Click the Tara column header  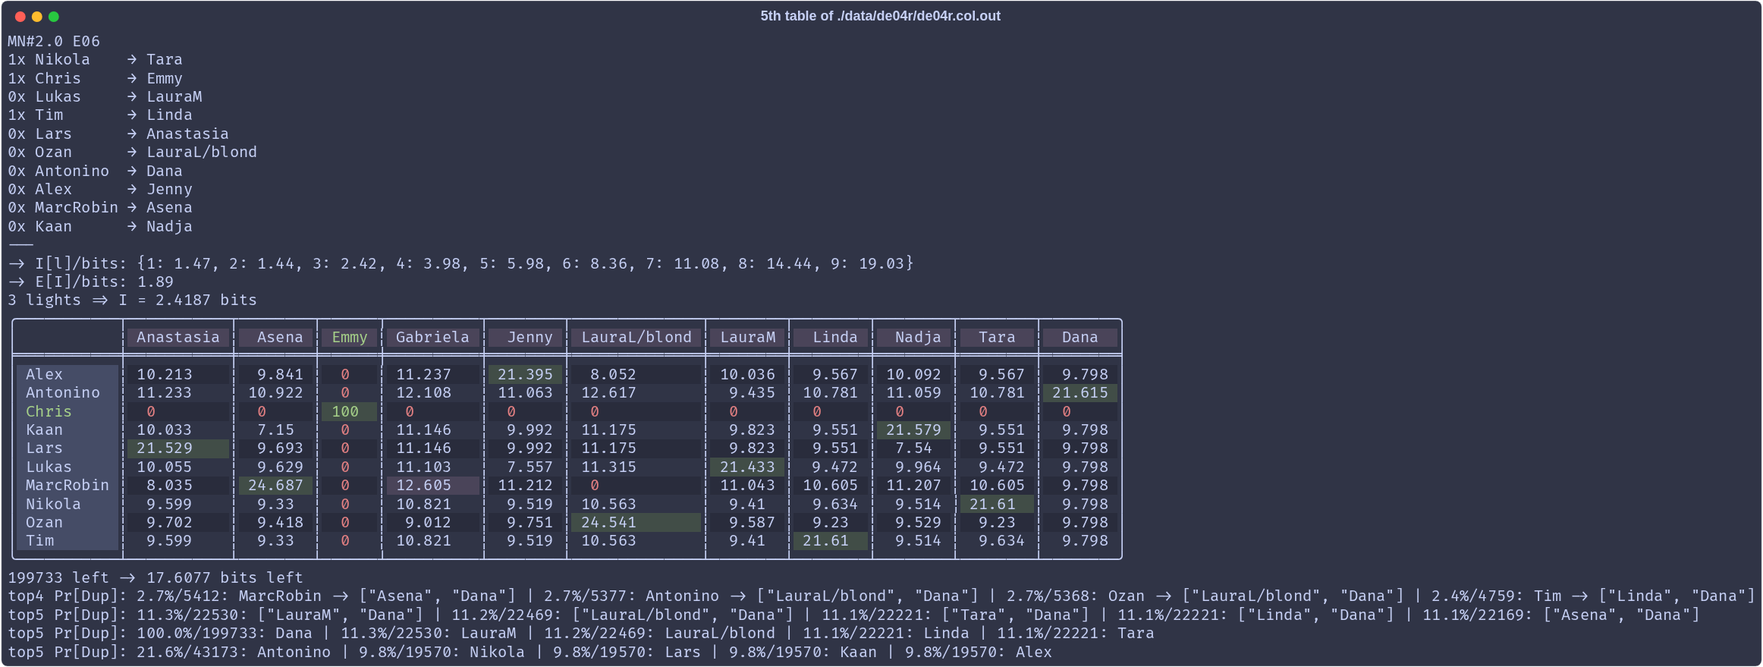[x=997, y=337]
